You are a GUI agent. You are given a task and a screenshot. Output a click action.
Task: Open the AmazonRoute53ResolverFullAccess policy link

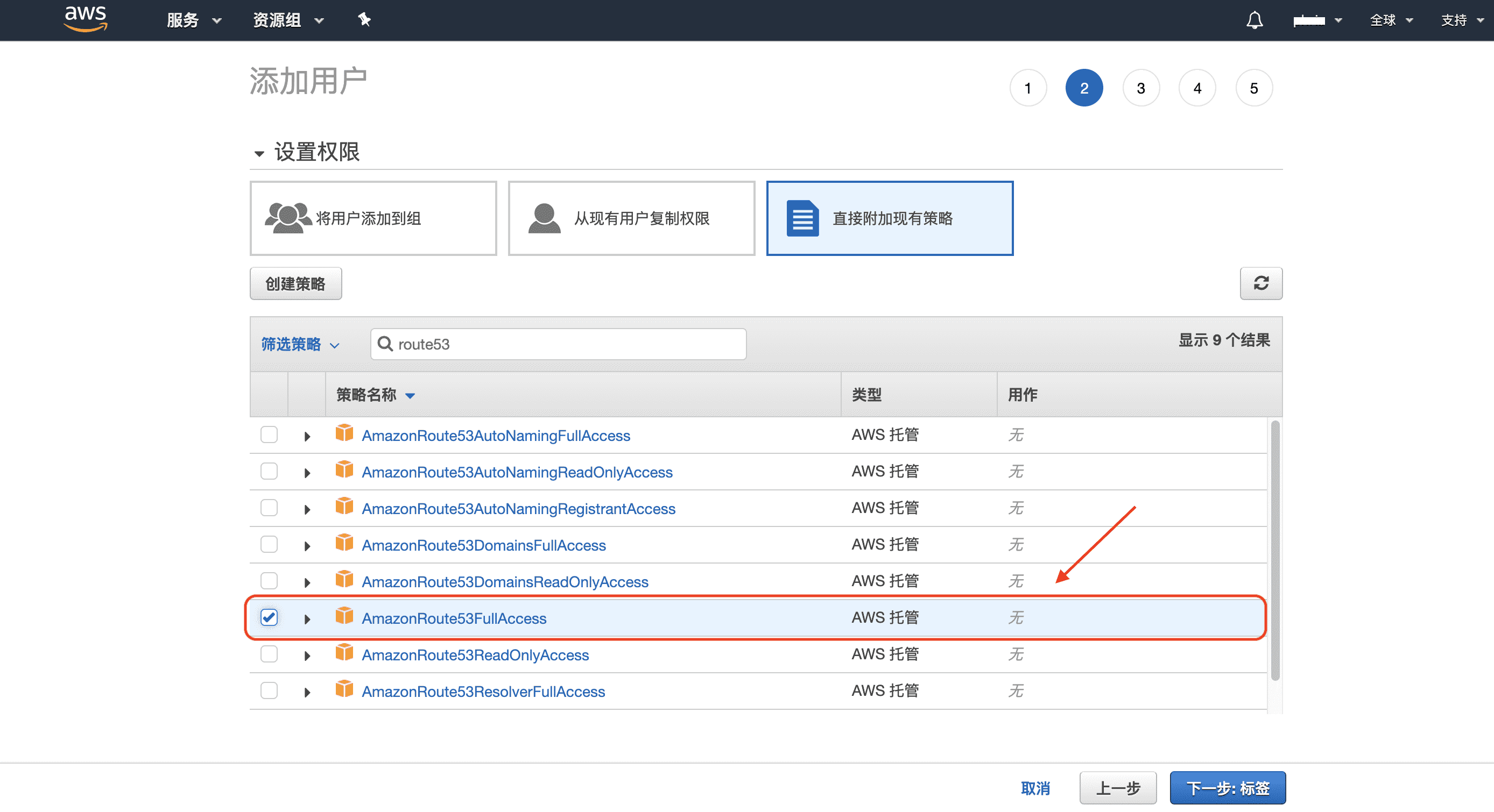(x=483, y=691)
